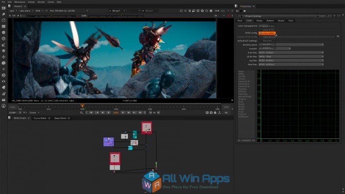Viewport: 345px width, 194px height.
Task: Open the Render menu
Action: click(x=41, y=2)
